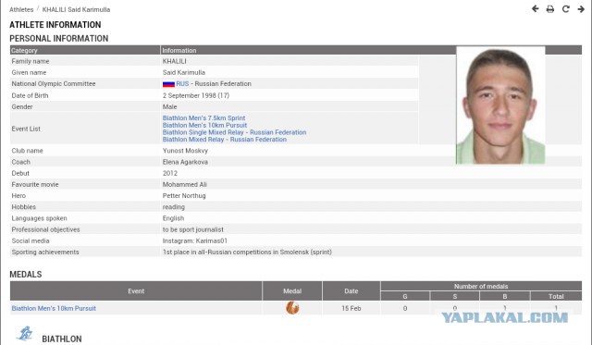Click the Total column header
Screen dimensions: 592x345
556,296
